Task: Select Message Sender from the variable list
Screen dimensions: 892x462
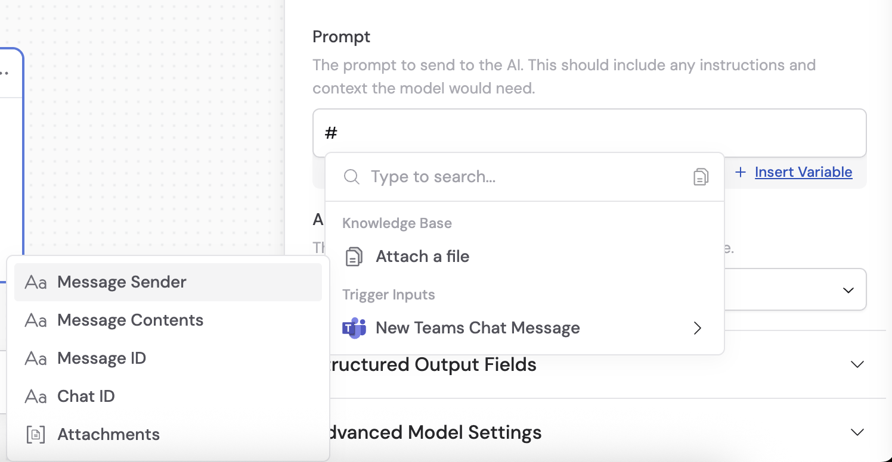Action: pos(122,282)
